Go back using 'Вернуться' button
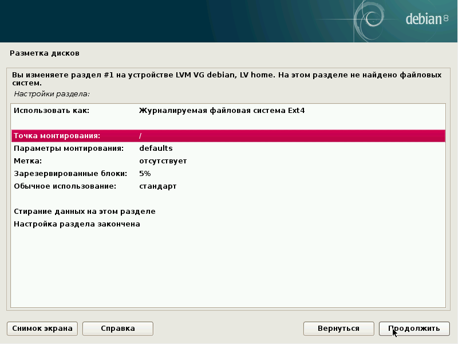The height and width of the screenshot is (344, 458). pos(338,329)
